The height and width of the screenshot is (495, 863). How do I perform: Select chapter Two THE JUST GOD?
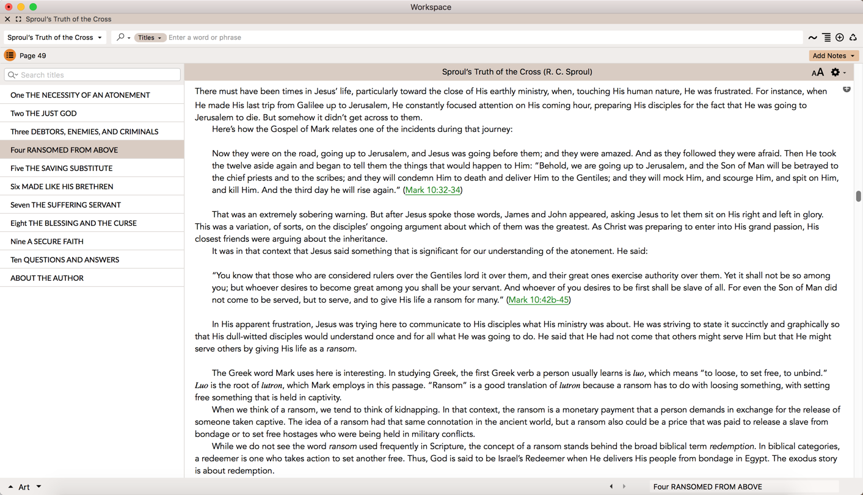(x=92, y=113)
